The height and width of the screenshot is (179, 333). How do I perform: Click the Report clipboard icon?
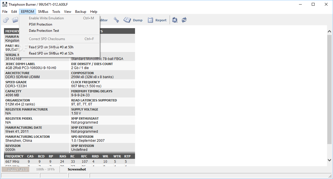tap(150, 20)
